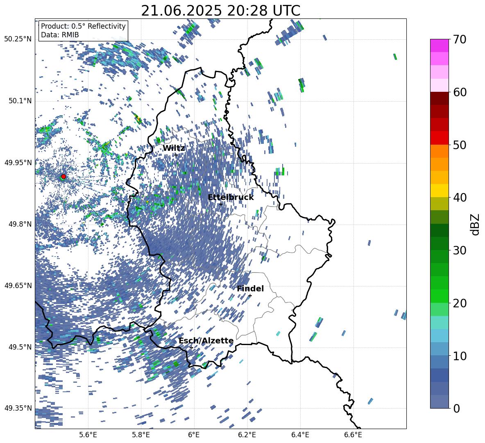Click the 6.4°E longitude label
This screenshot has height=443, width=485.
300,435
